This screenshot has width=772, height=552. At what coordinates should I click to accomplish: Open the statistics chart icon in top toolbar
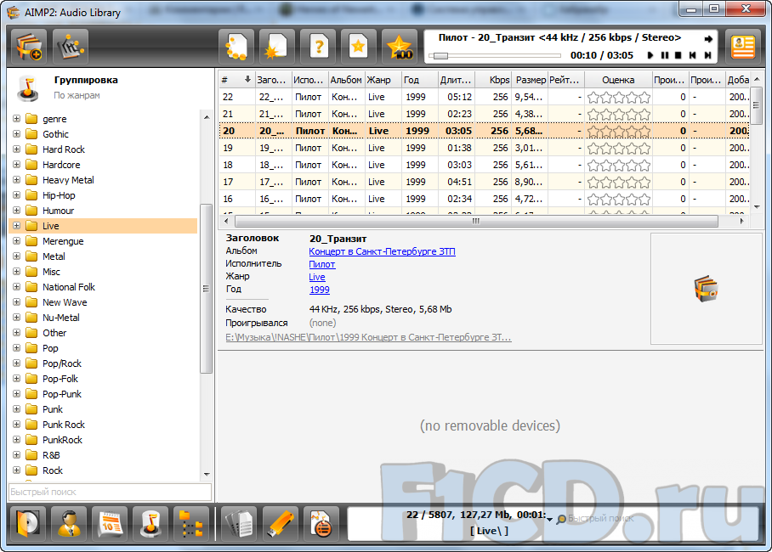(x=71, y=48)
